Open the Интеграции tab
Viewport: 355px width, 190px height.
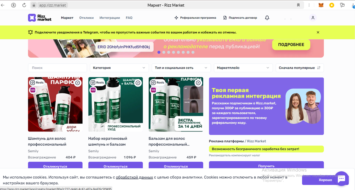[110, 18]
